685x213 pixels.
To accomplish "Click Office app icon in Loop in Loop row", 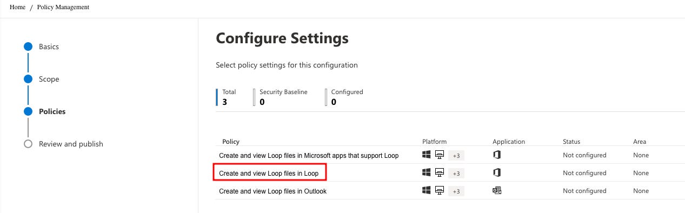I will 497,172.
